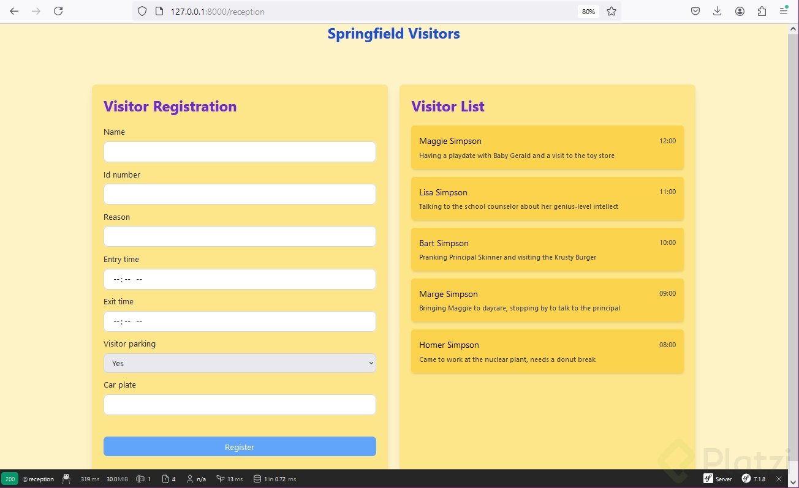Screen dimensions: 799x488
Task: Click into the Id number field
Action: (240, 194)
